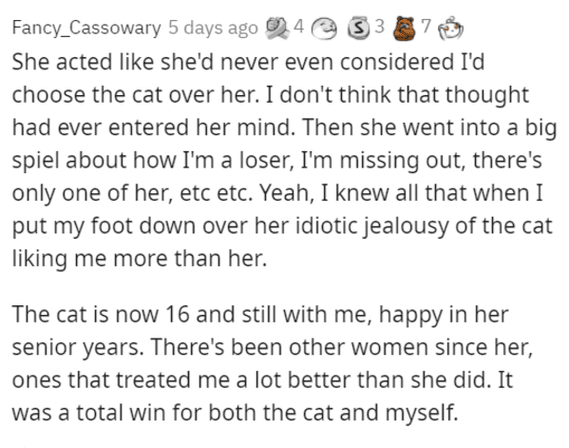Click the line 'liking me more than her.'
Screen dimensions: 569x448
(x=140, y=259)
